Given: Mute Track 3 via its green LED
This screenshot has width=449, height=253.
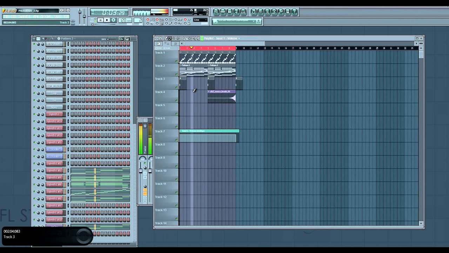Looking at the screenshot, I should (176, 87).
